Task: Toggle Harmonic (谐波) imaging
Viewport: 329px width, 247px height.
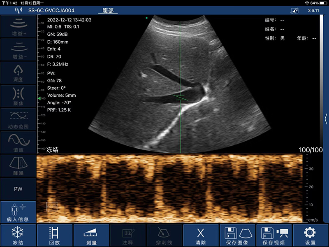Action: [18, 142]
